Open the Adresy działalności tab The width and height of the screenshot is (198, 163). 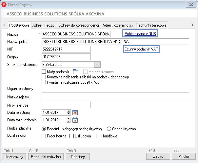point(118,25)
